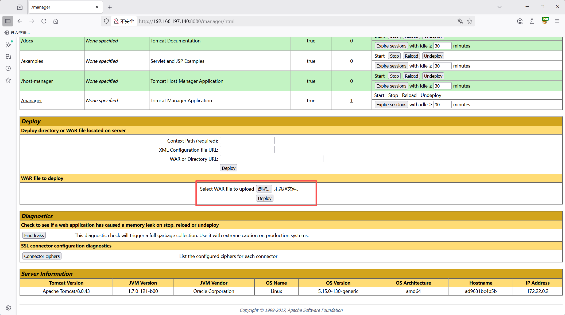Toggle the sidebar panel button
565x315 pixels.
point(8,21)
